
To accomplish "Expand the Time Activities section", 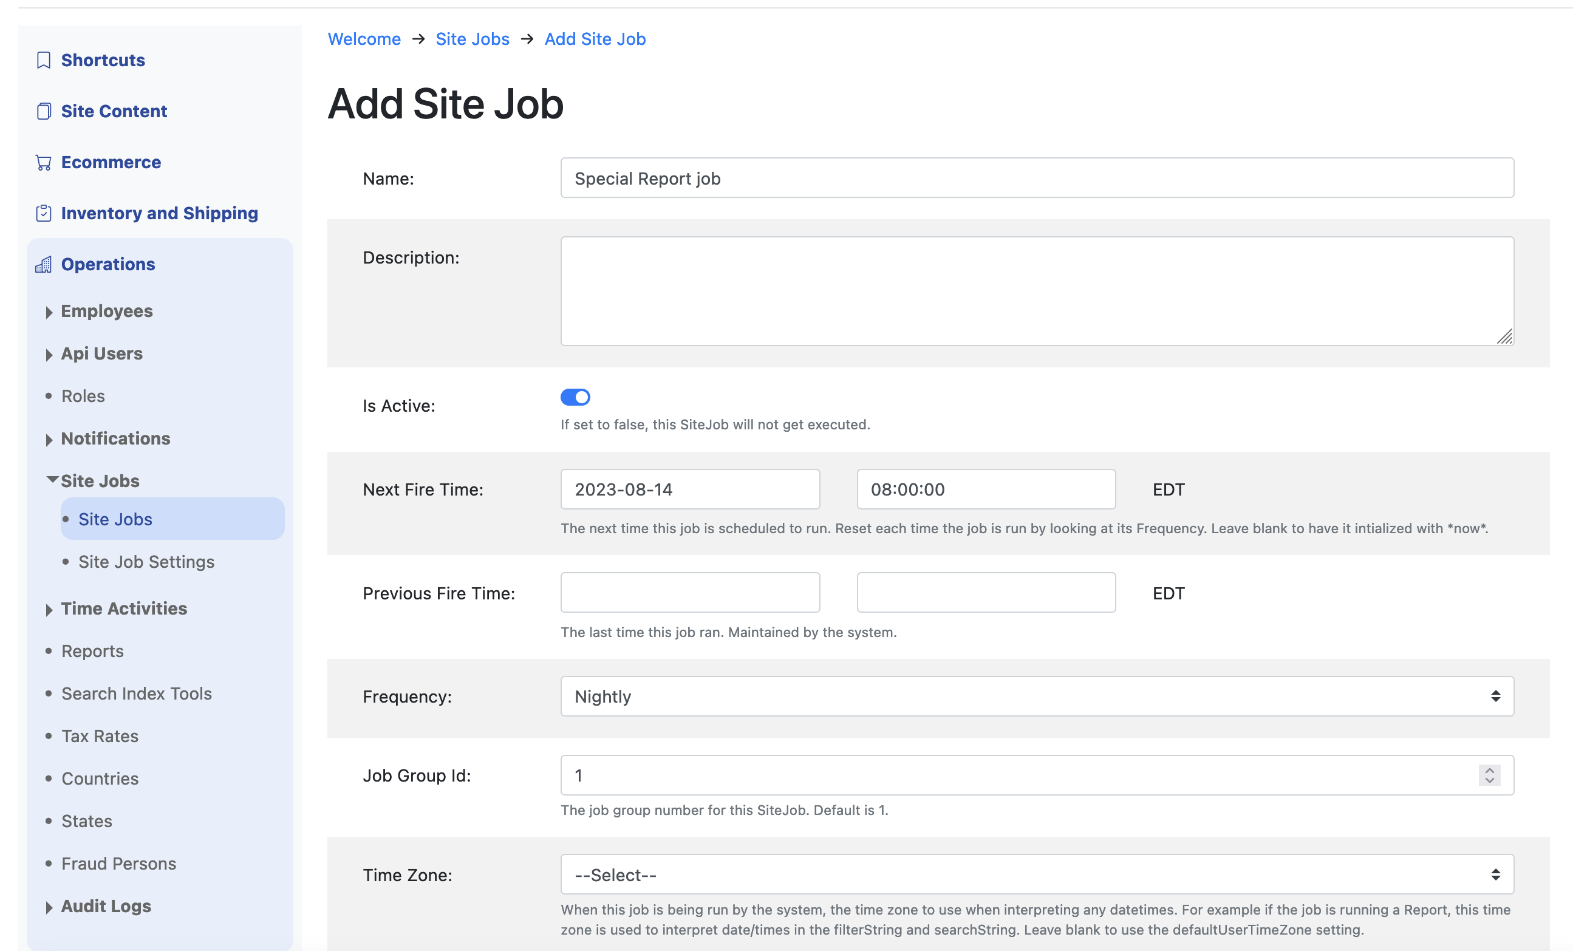I will [49, 610].
